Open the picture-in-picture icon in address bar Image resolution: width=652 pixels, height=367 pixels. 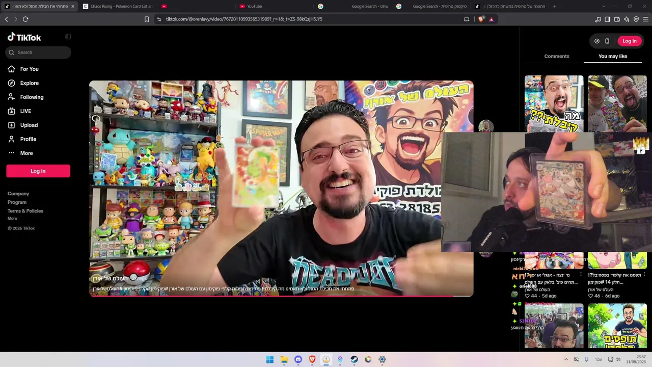467,19
